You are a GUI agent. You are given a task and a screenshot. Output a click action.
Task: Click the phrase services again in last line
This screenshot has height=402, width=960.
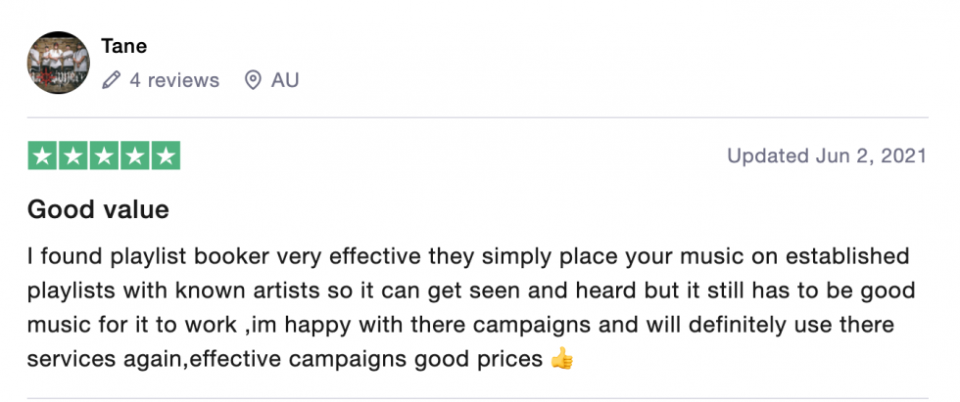click(x=106, y=360)
